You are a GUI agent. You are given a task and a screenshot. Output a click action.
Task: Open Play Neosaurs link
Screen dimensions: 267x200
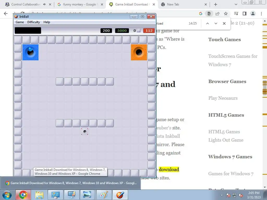pos(223,98)
